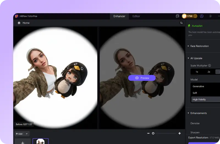Click the Home breadcrumb label
The image size is (220, 144).
click(26, 23)
